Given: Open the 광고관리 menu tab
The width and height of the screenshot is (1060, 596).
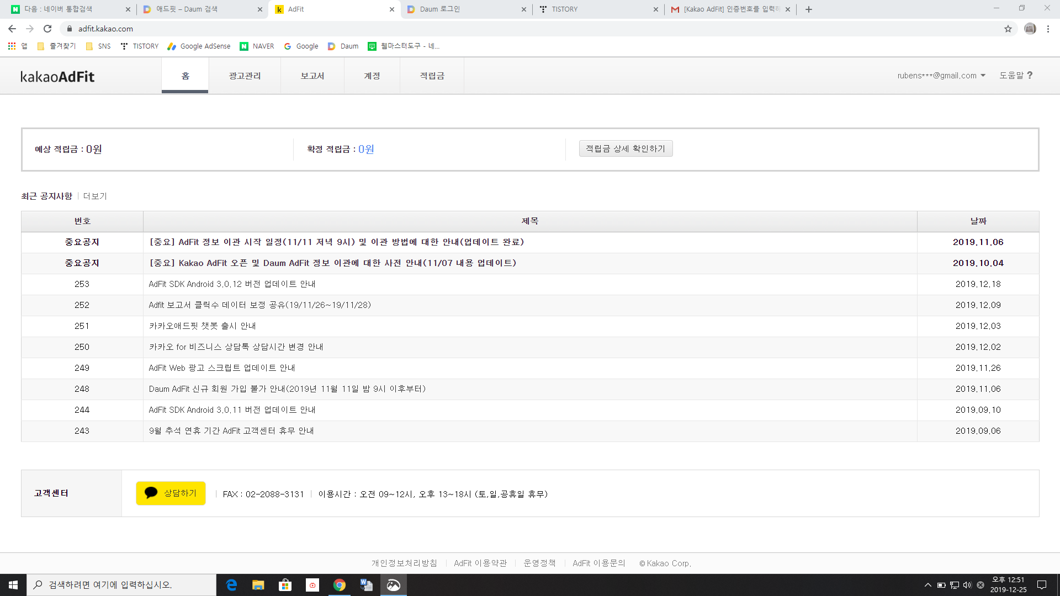Looking at the screenshot, I should pyautogui.click(x=245, y=76).
